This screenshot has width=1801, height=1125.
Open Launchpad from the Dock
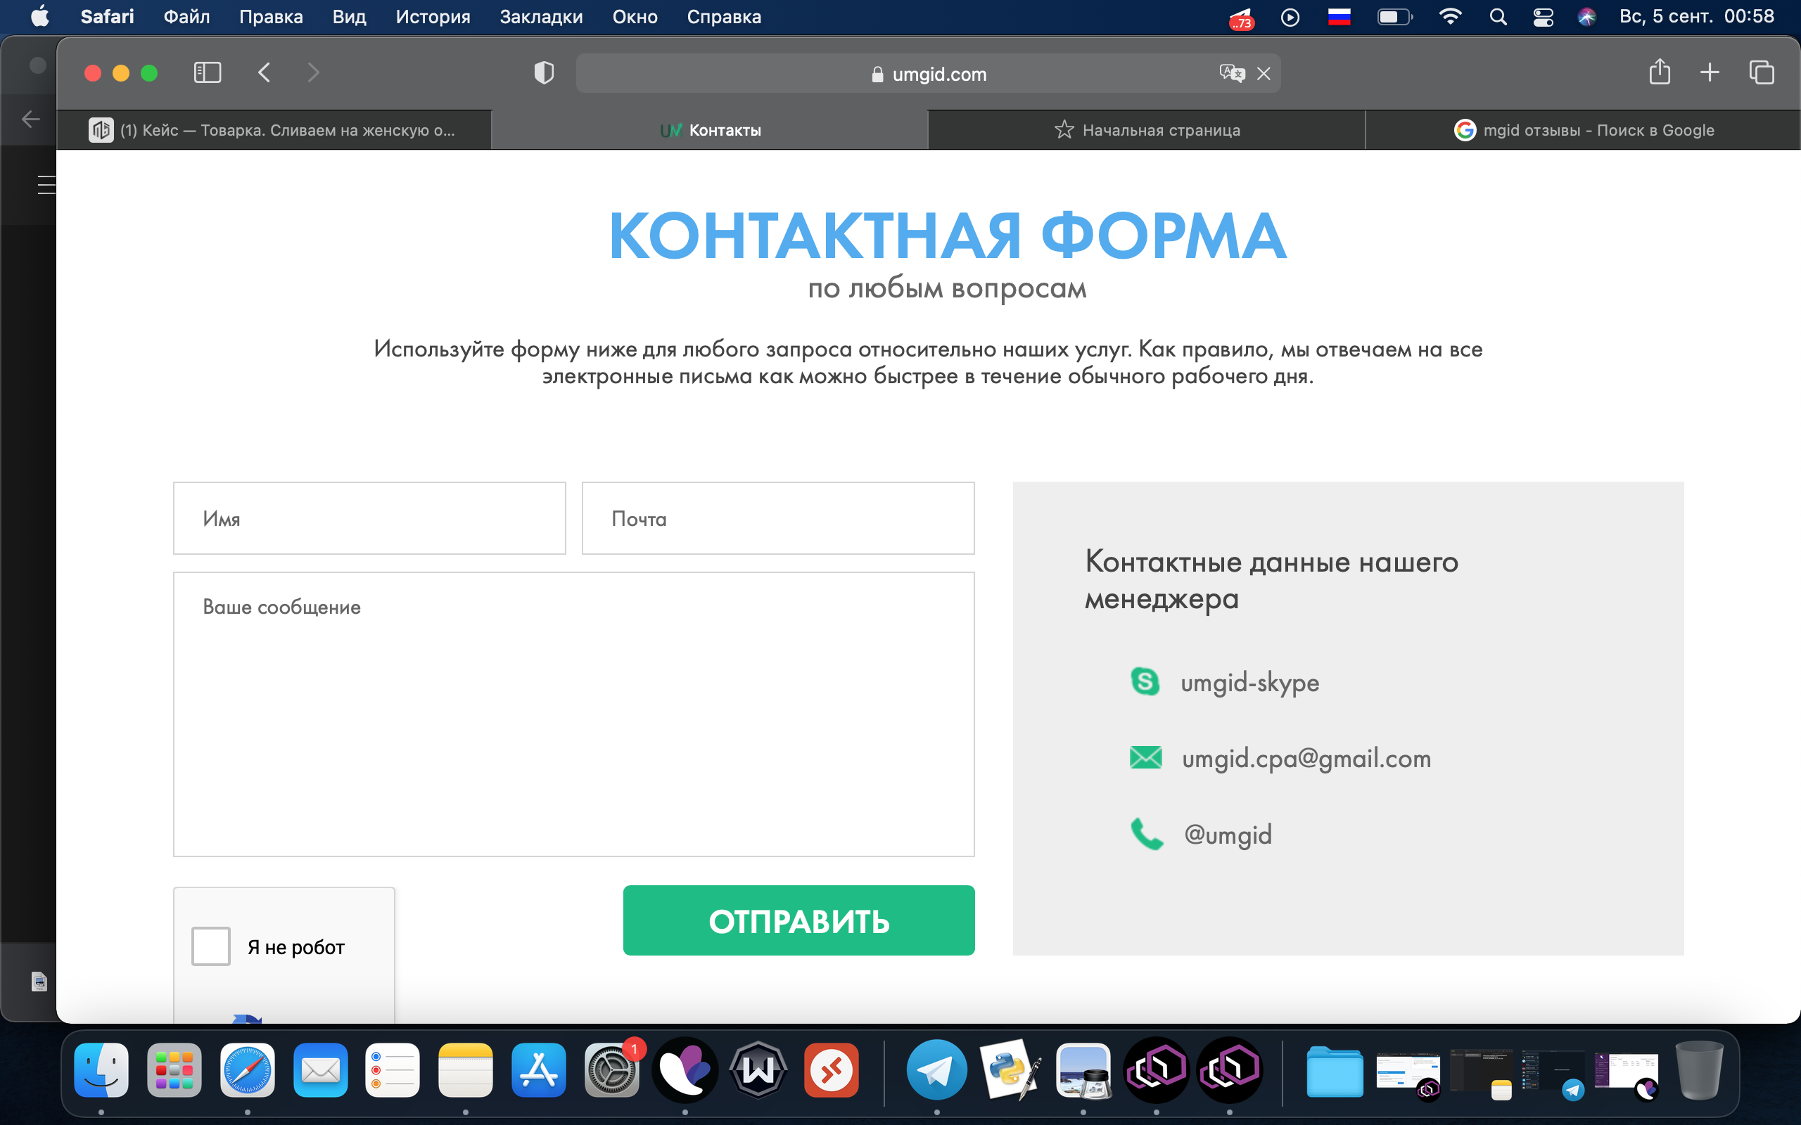174,1070
